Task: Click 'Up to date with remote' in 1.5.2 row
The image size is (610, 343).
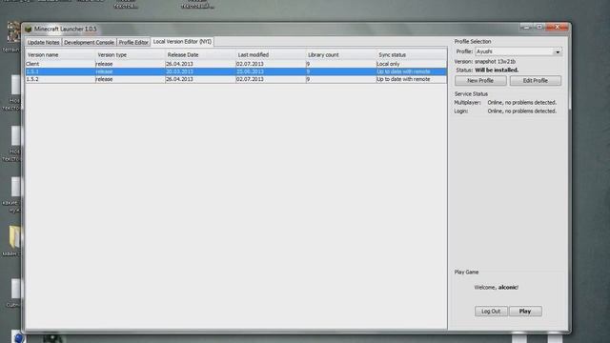Action: tap(412, 79)
